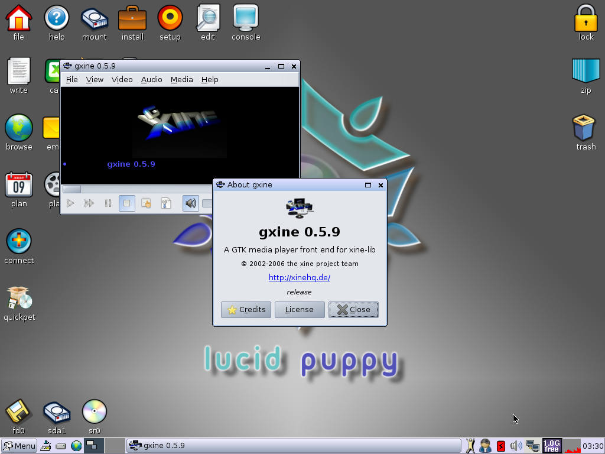Open the Help menu in gxine

click(x=210, y=80)
